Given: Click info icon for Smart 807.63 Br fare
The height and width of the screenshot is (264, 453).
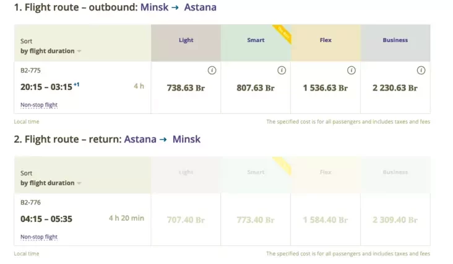Looking at the screenshot, I should coord(282,71).
